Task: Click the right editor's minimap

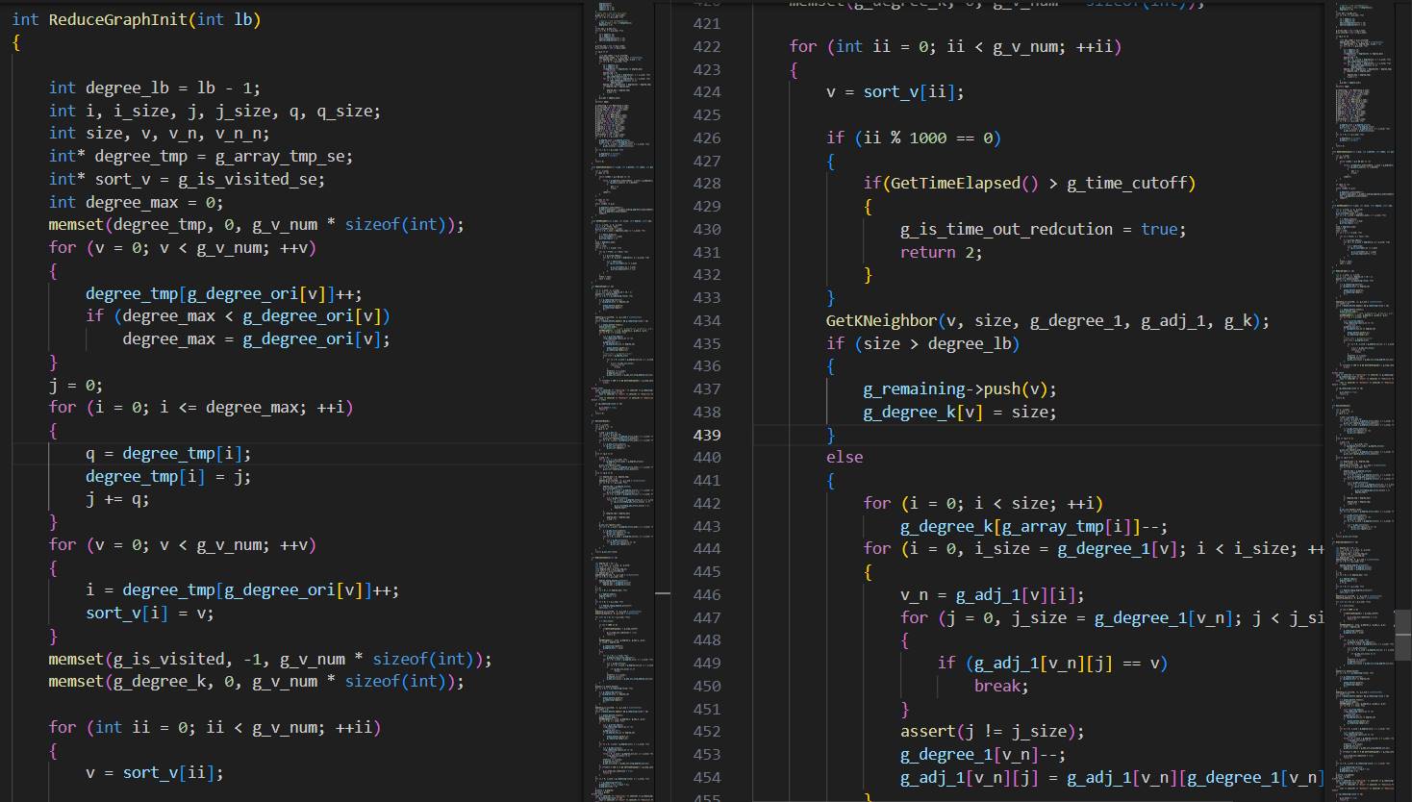Action: click(x=1364, y=288)
